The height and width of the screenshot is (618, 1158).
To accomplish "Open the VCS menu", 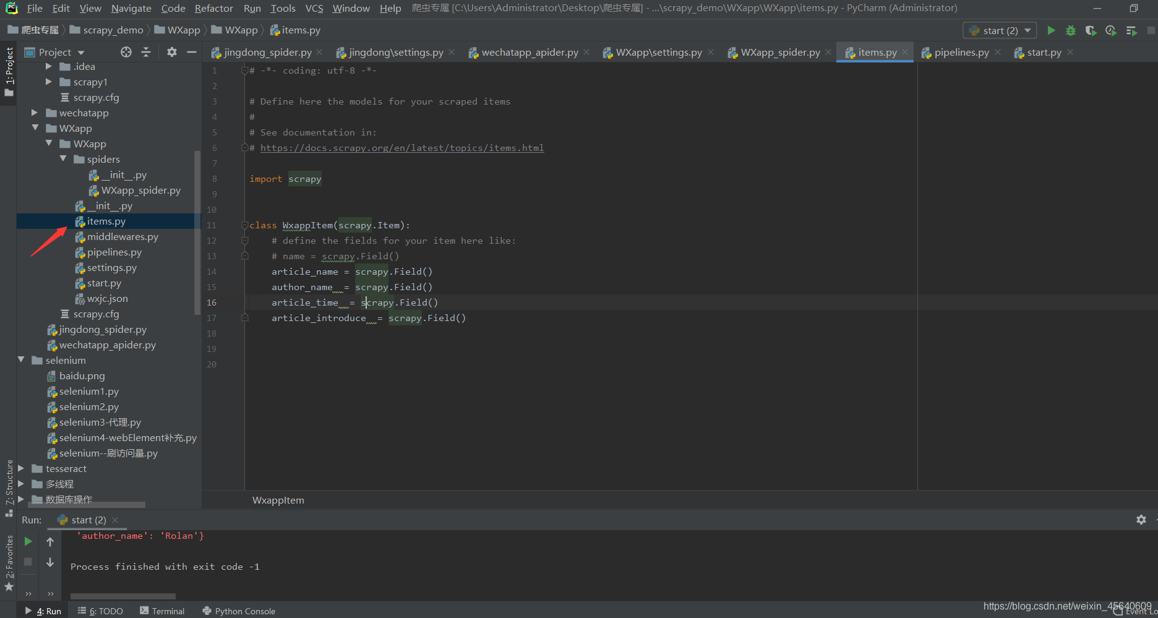I will (x=314, y=8).
